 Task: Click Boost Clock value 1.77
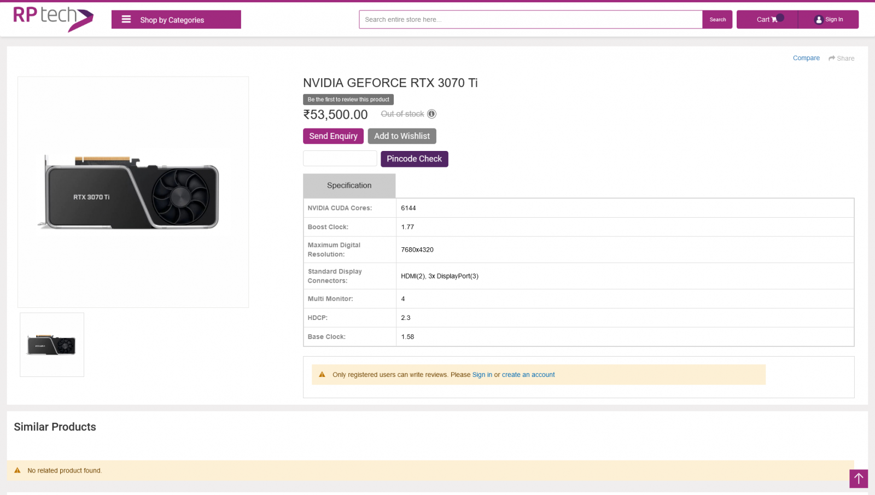coord(407,227)
